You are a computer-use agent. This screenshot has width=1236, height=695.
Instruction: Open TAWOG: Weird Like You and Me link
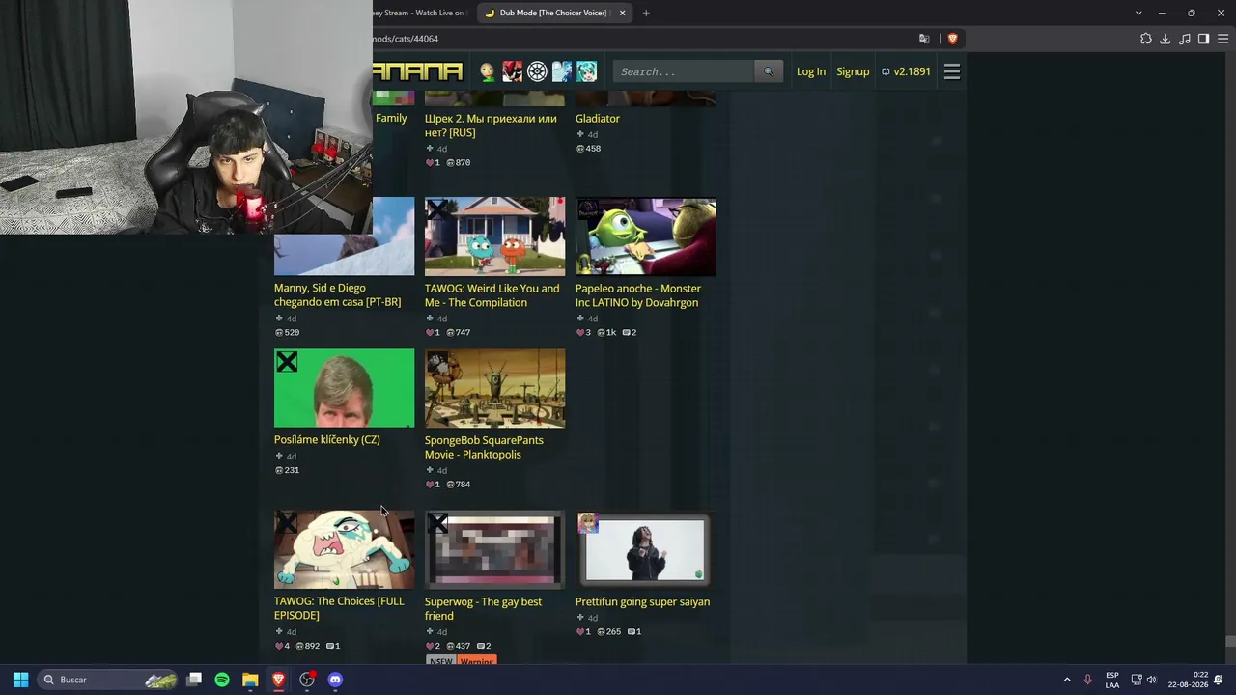[492, 295]
